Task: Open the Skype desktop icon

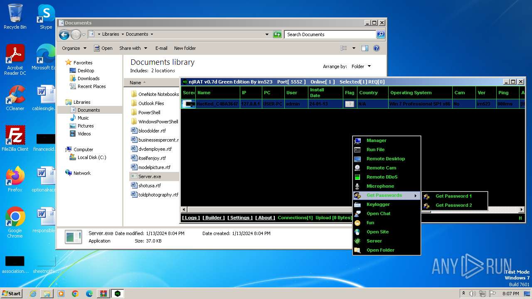Action: pyautogui.click(x=46, y=17)
